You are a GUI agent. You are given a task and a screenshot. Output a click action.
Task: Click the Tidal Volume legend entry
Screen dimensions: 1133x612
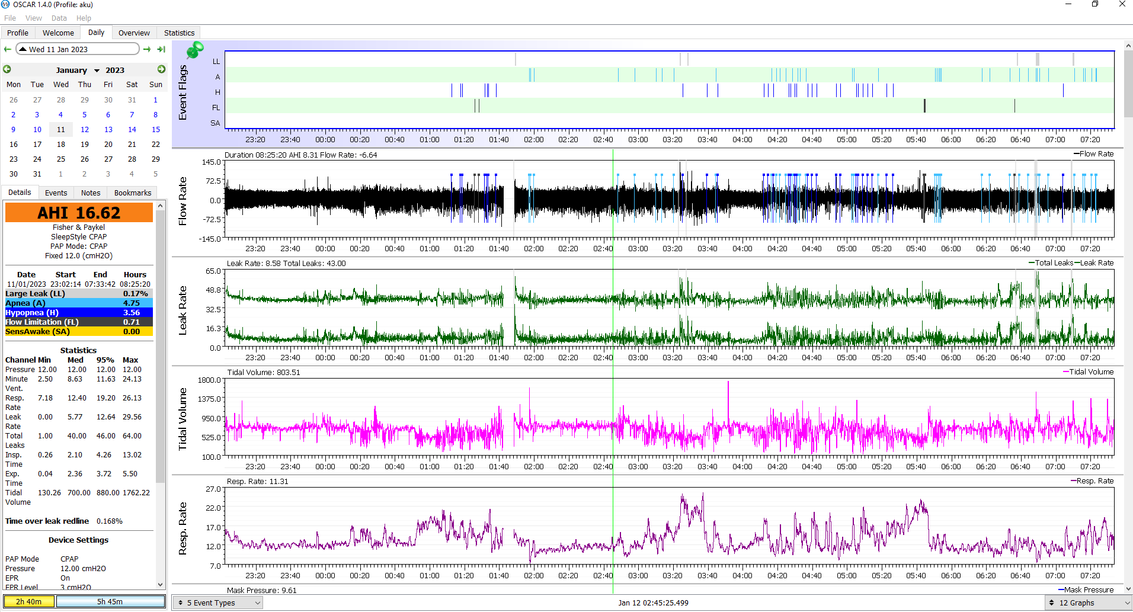click(1089, 371)
